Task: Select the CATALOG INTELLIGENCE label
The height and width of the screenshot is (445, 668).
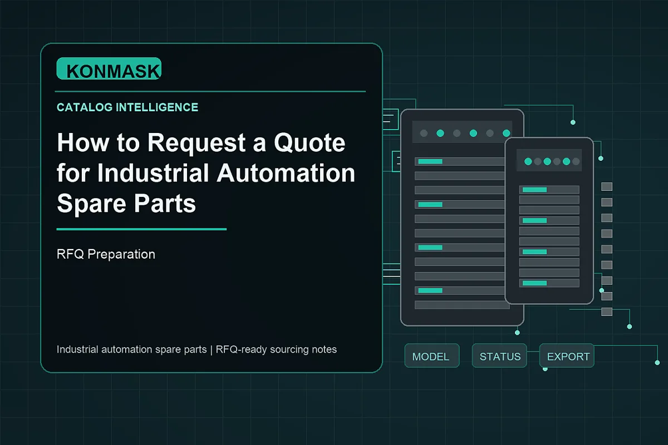Action: coord(127,107)
